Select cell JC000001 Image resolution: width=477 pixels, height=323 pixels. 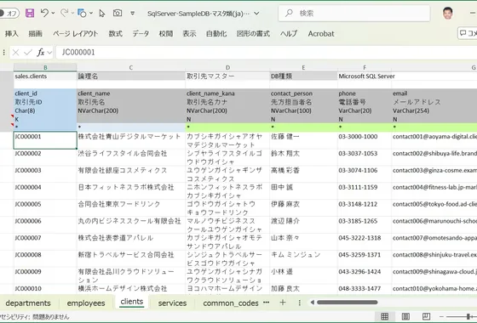tap(45, 140)
